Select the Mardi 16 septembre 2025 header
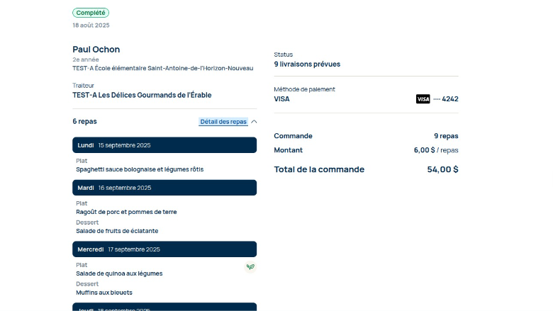553x311 pixels. tap(164, 188)
